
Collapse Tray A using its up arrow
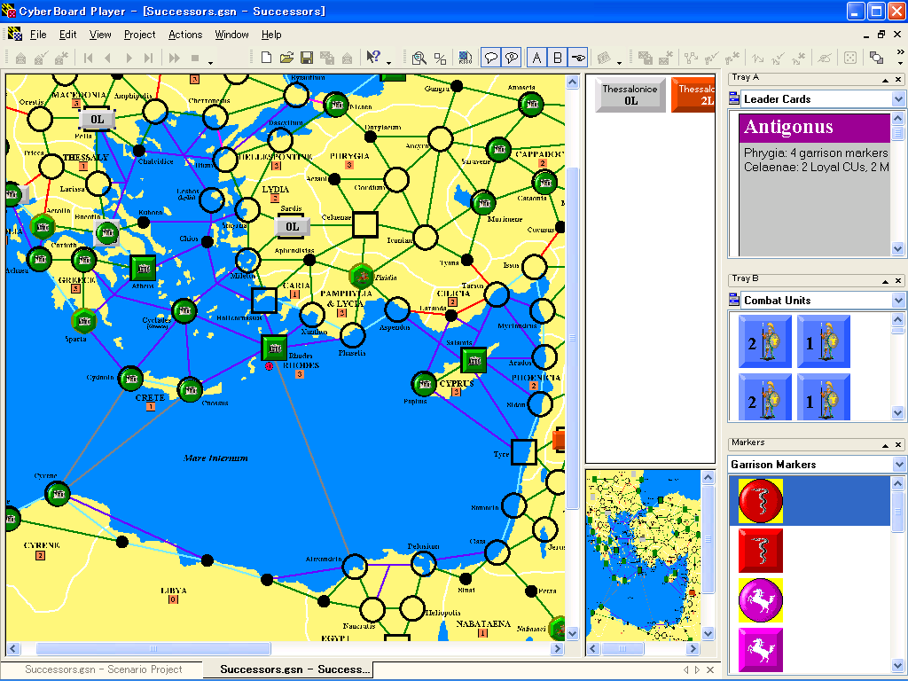coord(886,79)
